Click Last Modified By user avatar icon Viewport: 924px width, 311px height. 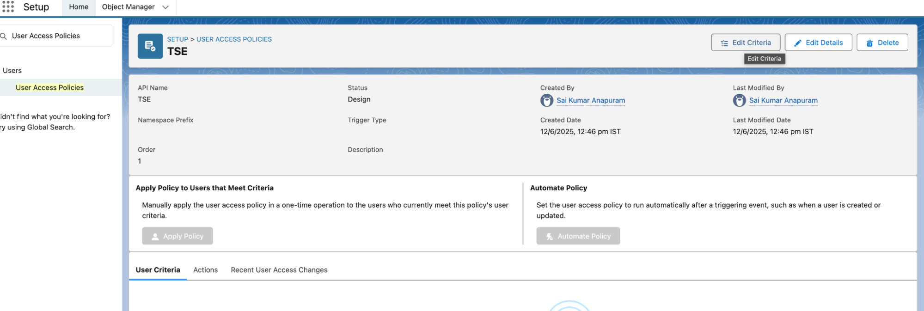click(739, 100)
